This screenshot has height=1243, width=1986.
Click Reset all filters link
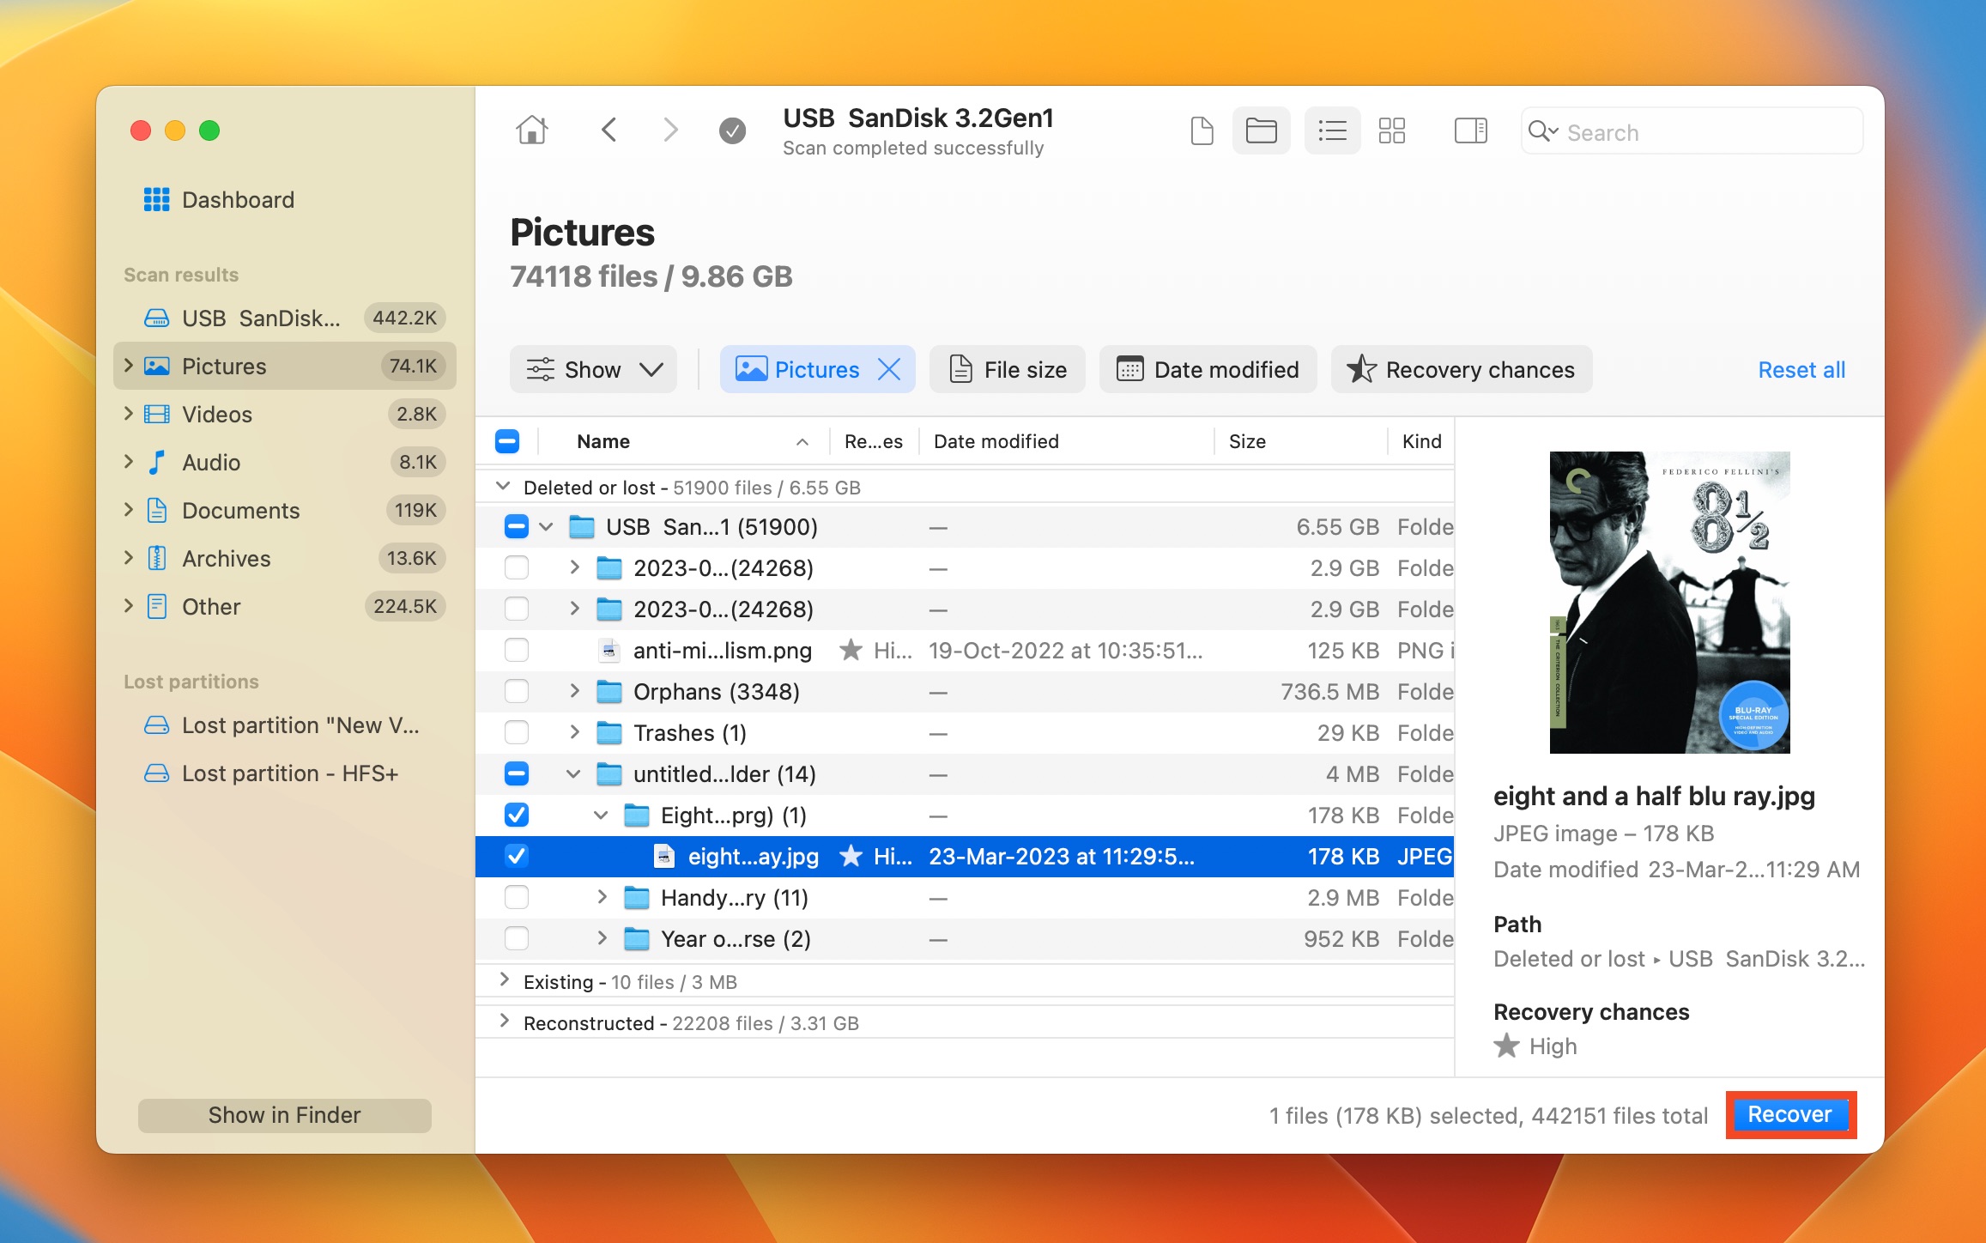[x=1801, y=368]
